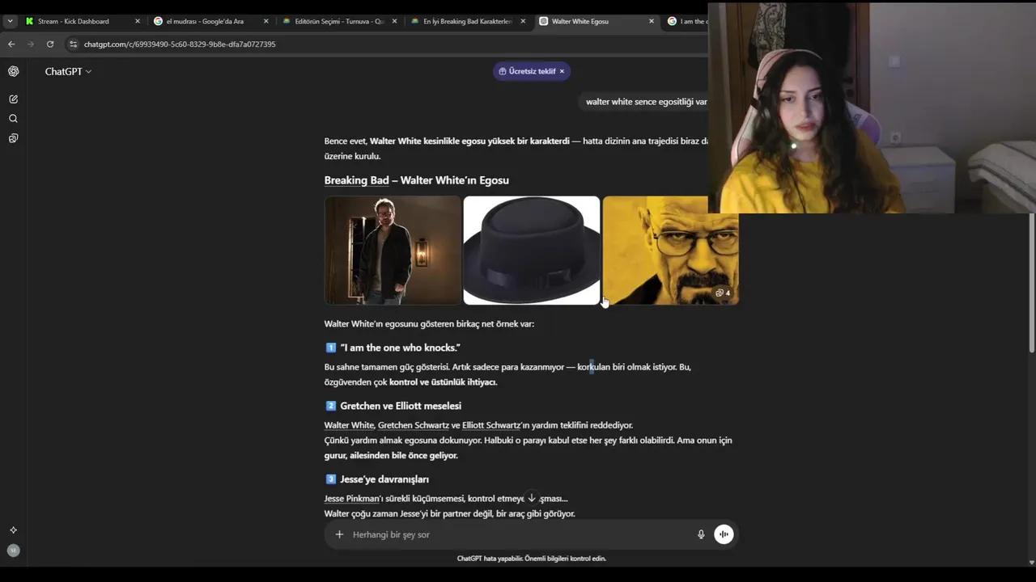Open the Walter White doorway thumbnail
Screen dimensions: 1036x582
click(393, 251)
